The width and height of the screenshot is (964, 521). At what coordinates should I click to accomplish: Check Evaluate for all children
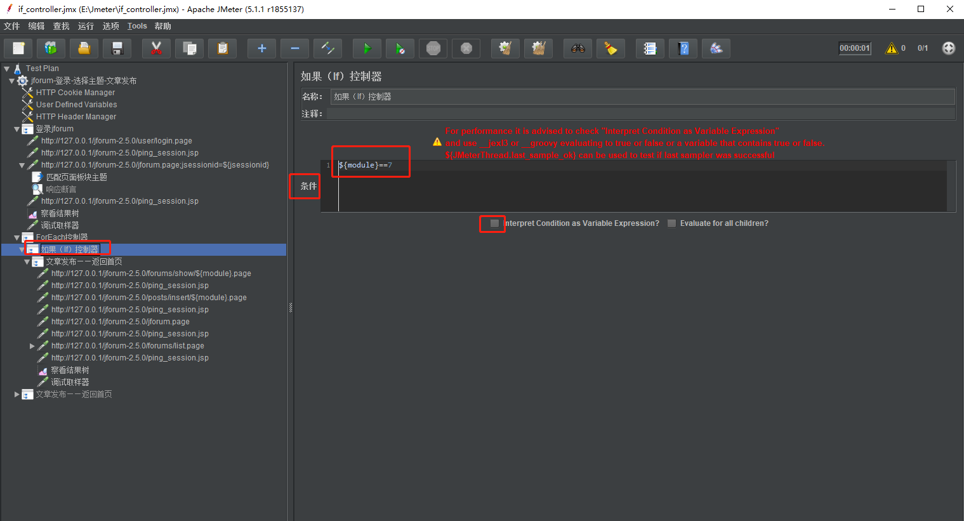[x=671, y=223]
